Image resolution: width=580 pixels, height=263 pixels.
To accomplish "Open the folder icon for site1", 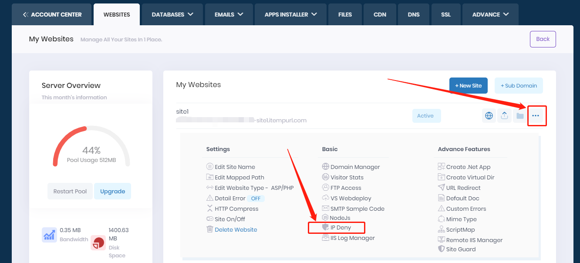I will pos(519,116).
